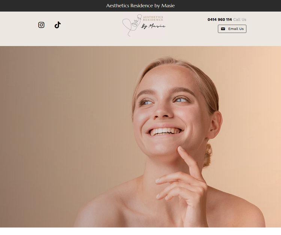Click the 'Call Us' text
This screenshot has width=281, height=235.
tap(240, 19)
